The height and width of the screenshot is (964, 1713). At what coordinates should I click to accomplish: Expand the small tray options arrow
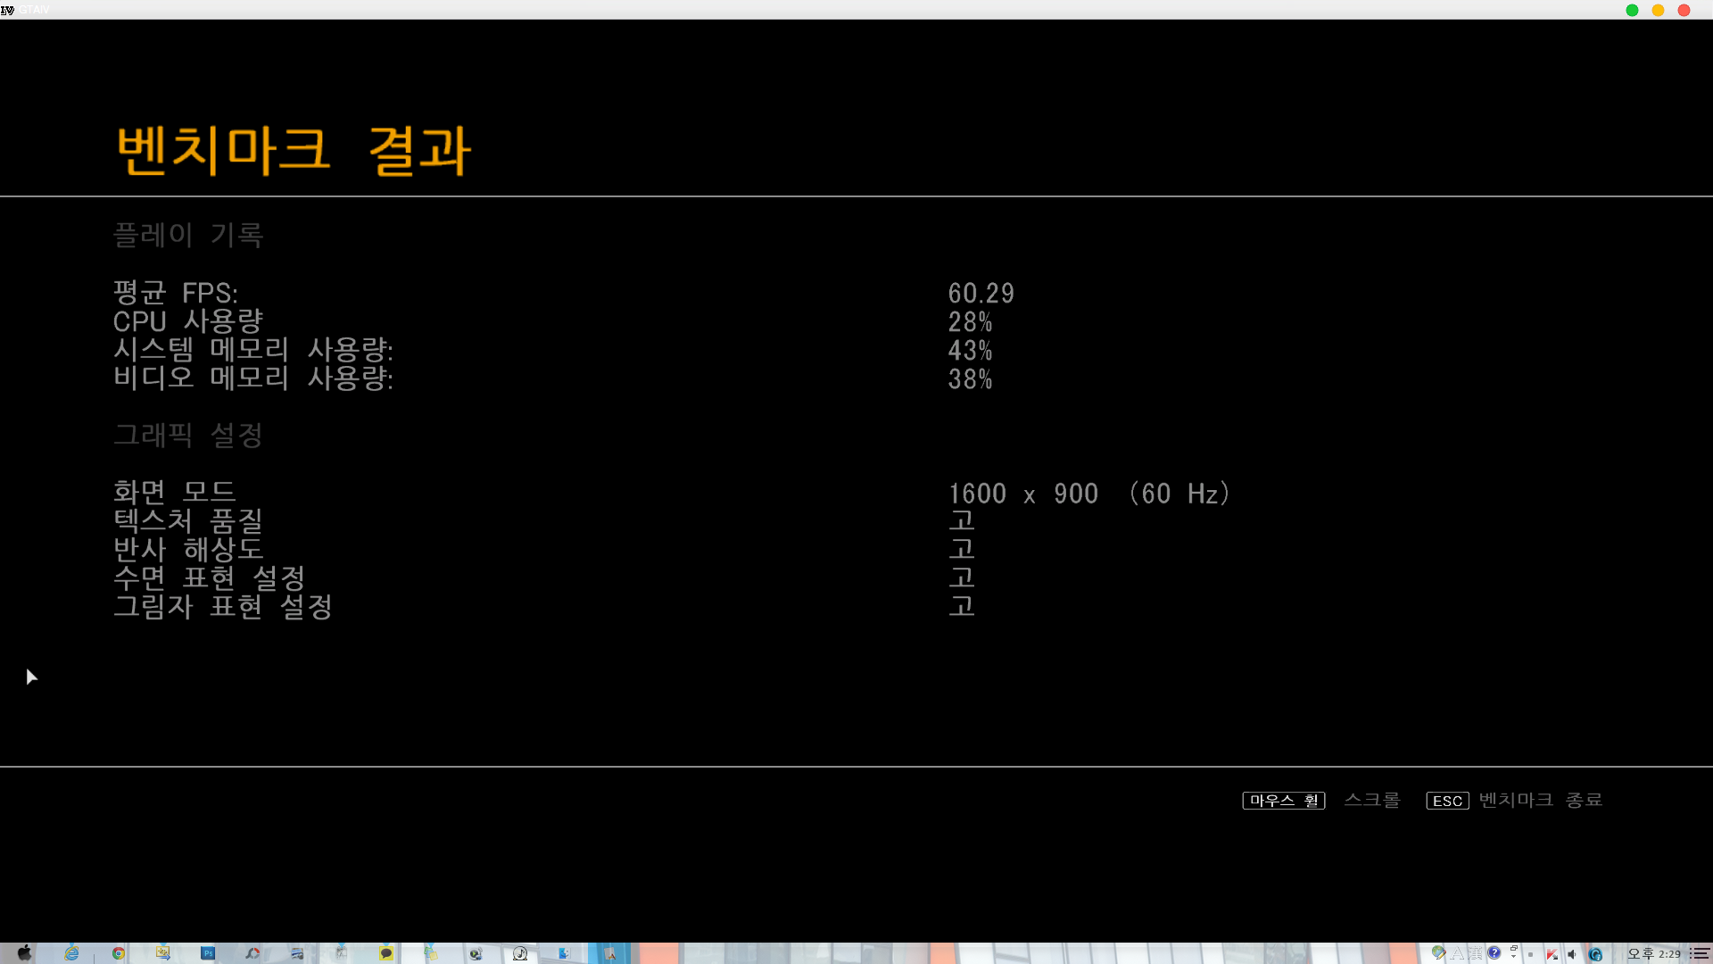pyautogui.click(x=1513, y=957)
